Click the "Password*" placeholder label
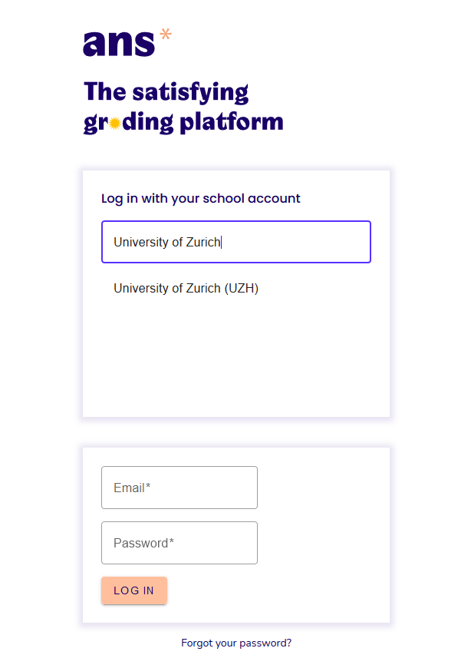The height and width of the screenshot is (668, 461). tap(143, 543)
